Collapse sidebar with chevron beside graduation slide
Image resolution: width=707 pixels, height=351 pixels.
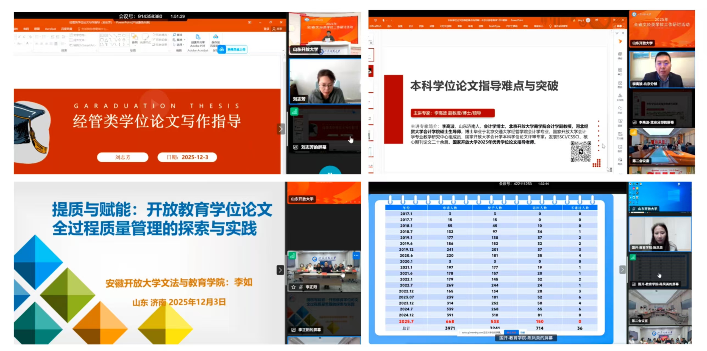click(x=280, y=129)
